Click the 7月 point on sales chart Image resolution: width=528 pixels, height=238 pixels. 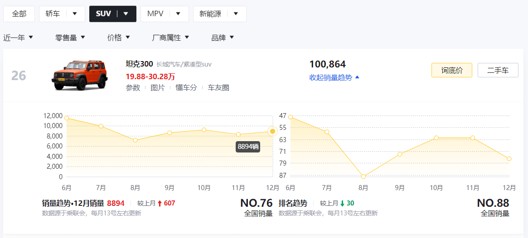pos(101,126)
